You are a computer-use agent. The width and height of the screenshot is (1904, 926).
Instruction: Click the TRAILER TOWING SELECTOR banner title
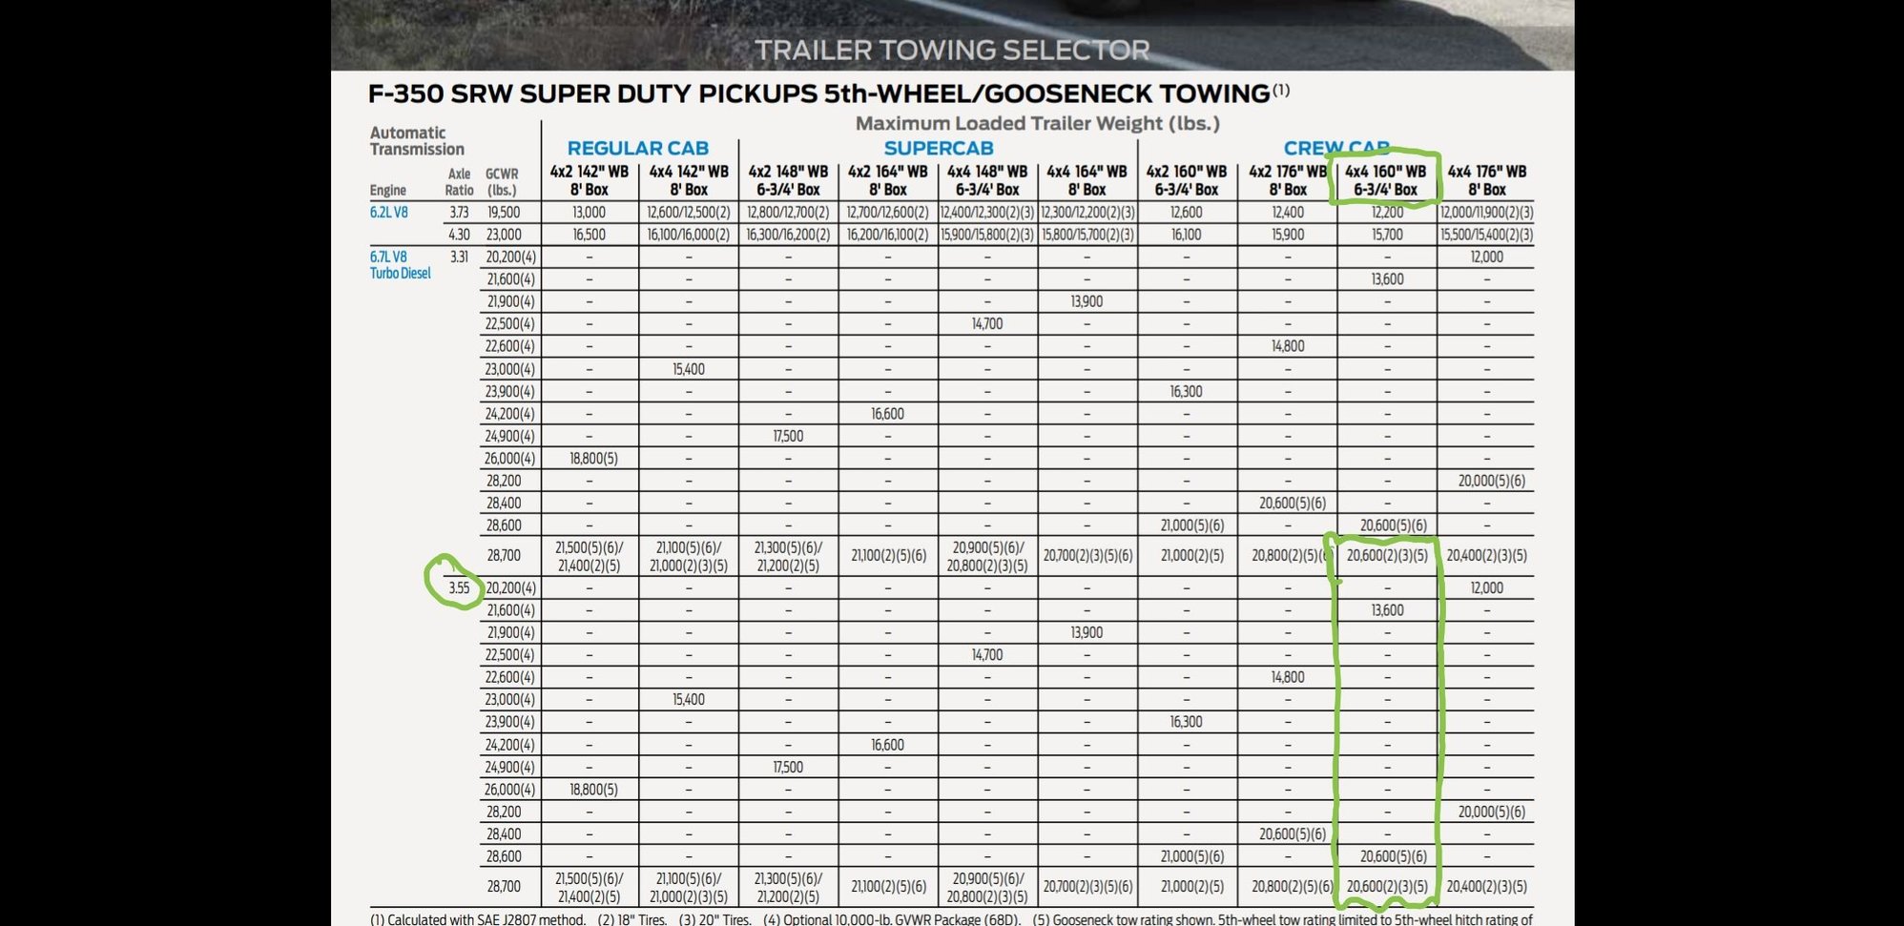952,50
